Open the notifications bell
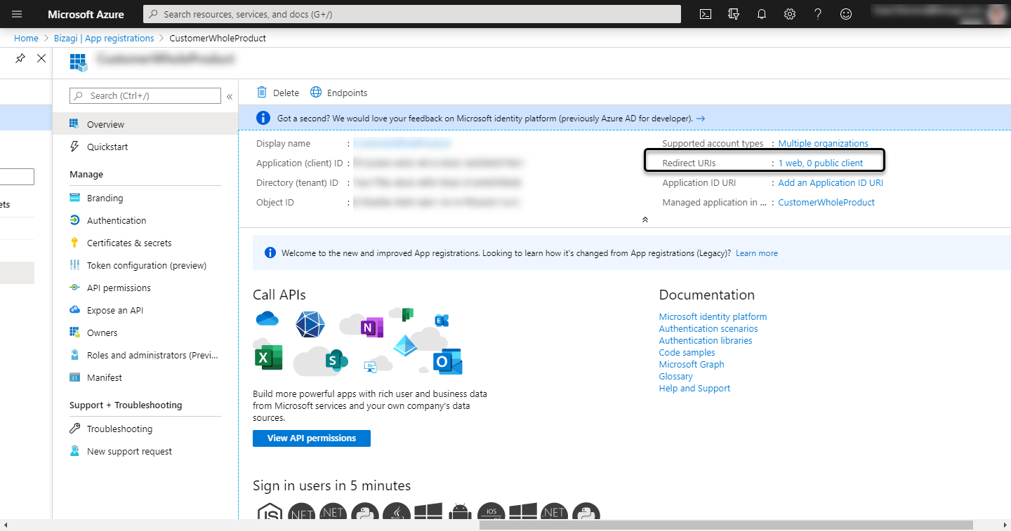This screenshot has width=1011, height=531. pyautogui.click(x=762, y=14)
